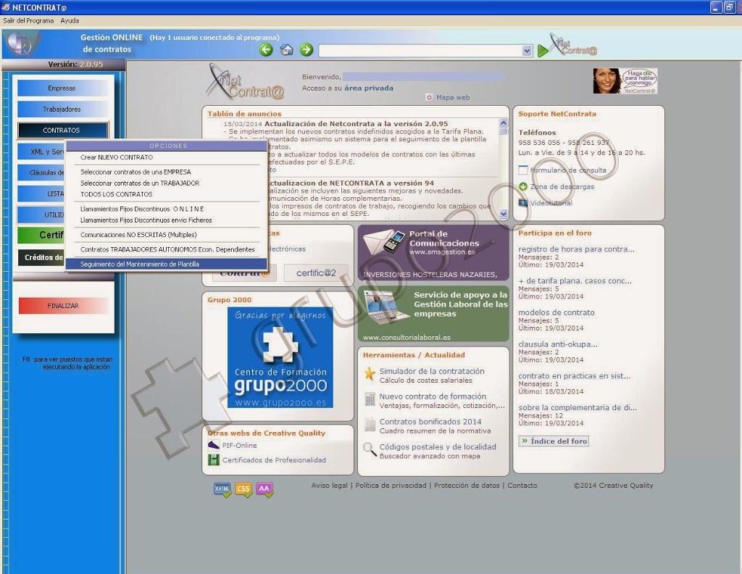Screen dimensions: 742x574
Task: Open Protección de datos footer link
Action: click(467, 486)
